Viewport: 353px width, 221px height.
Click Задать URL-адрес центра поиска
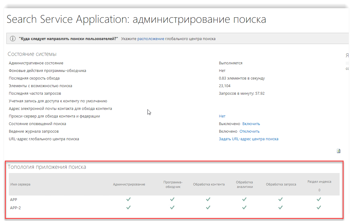coord(248,139)
